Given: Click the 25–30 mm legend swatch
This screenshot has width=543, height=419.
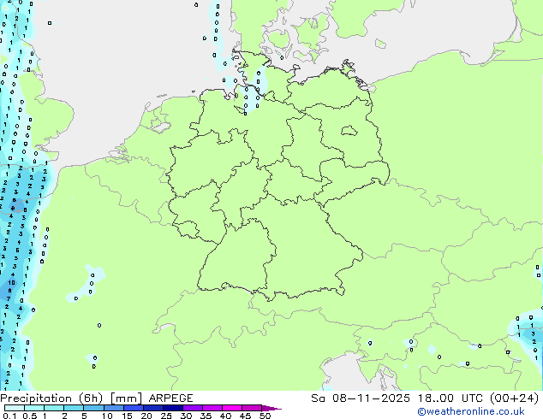Looking at the screenshot, I should pos(172,408).
